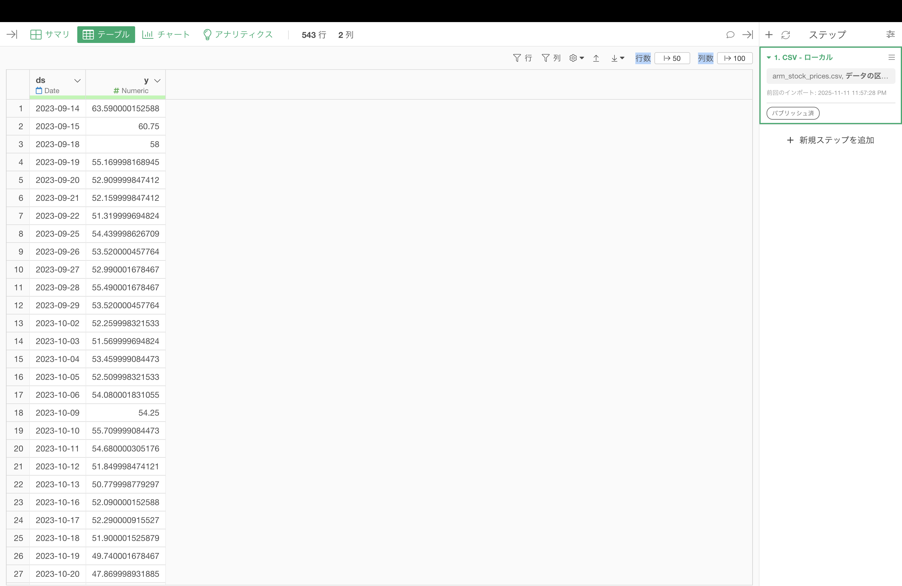
Task: Open the download export dropdown
Action: (617, 58)
